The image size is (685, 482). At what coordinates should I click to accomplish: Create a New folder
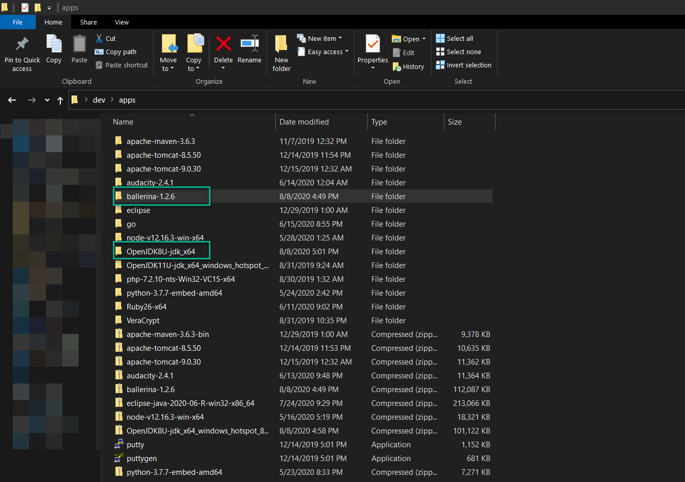281,53
